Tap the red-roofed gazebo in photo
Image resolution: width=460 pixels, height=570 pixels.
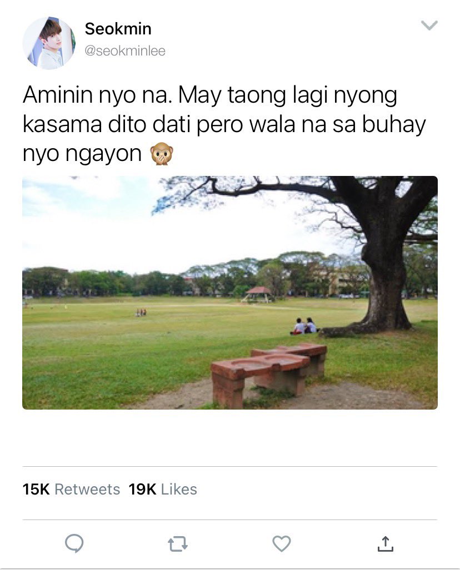[258, 295]
